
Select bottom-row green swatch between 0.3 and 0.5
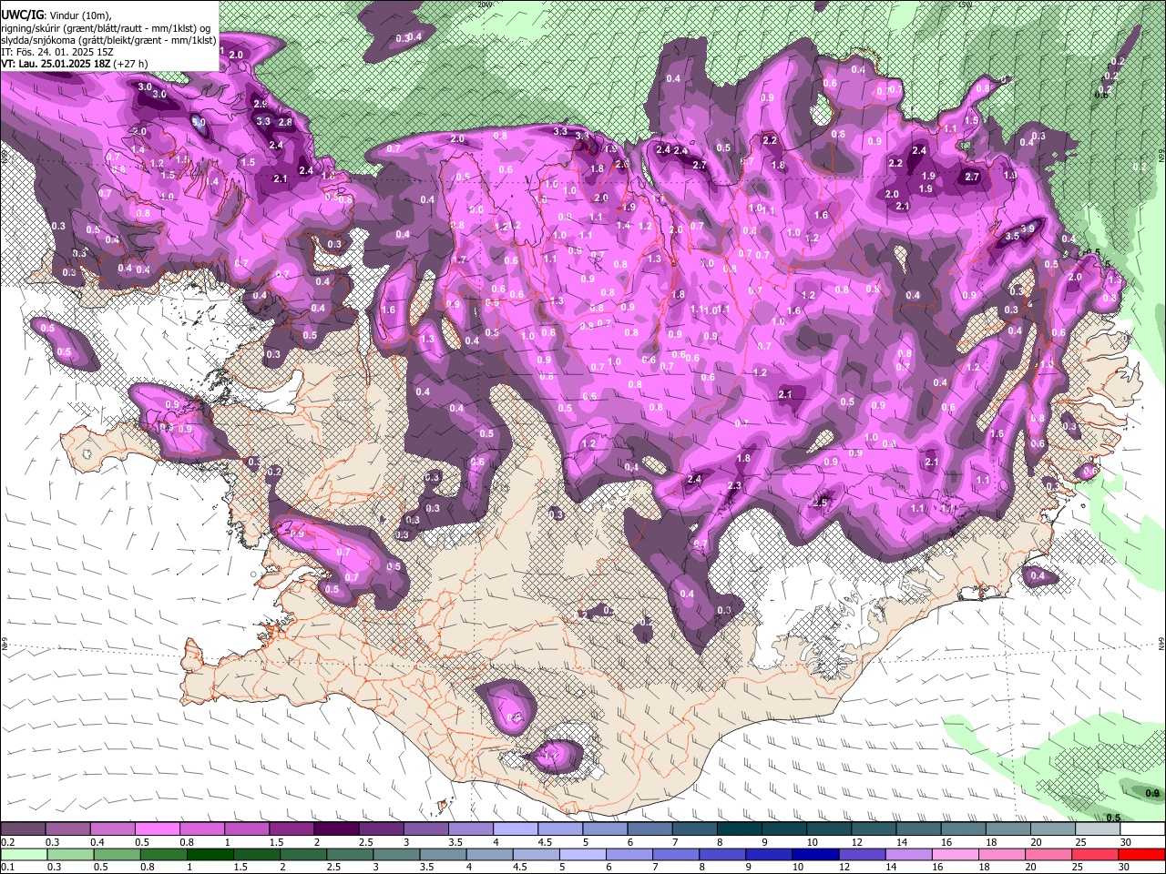tap(70, 855)
